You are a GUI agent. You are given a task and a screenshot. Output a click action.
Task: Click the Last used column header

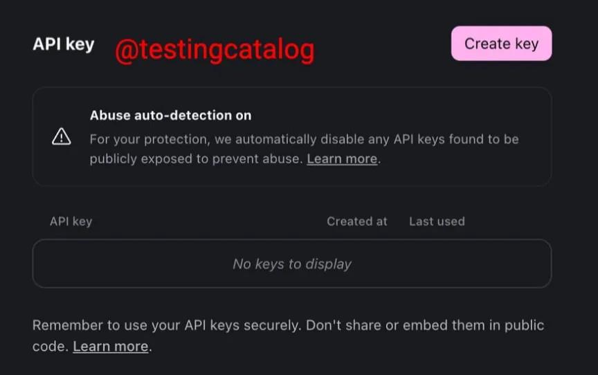click(x=437, y=221)
